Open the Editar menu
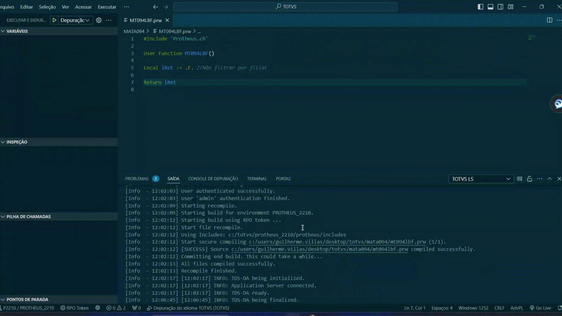The image size is (562, 316). tap(26, 7)
